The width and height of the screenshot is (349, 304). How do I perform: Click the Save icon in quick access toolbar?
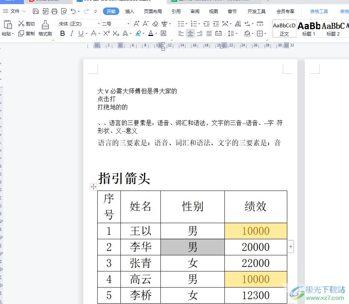pyautogui.click(x=36, y=11)
